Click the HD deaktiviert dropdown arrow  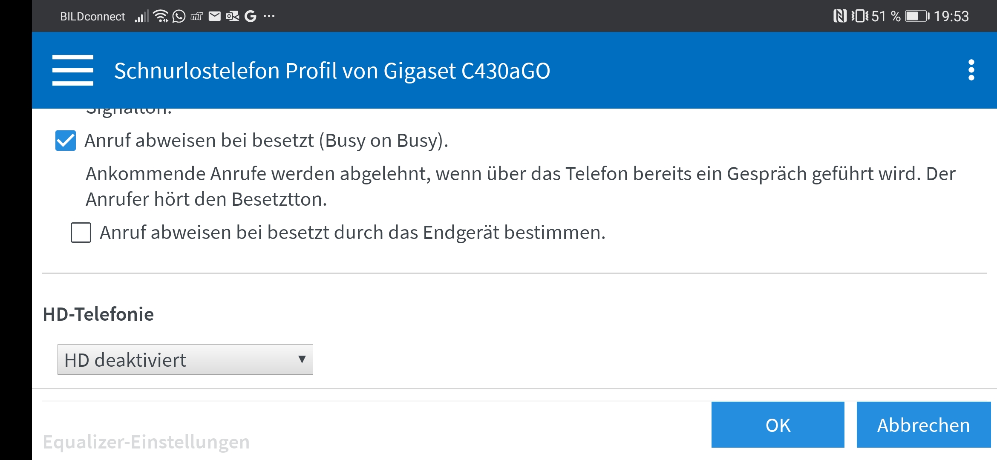tap(302, 359)
